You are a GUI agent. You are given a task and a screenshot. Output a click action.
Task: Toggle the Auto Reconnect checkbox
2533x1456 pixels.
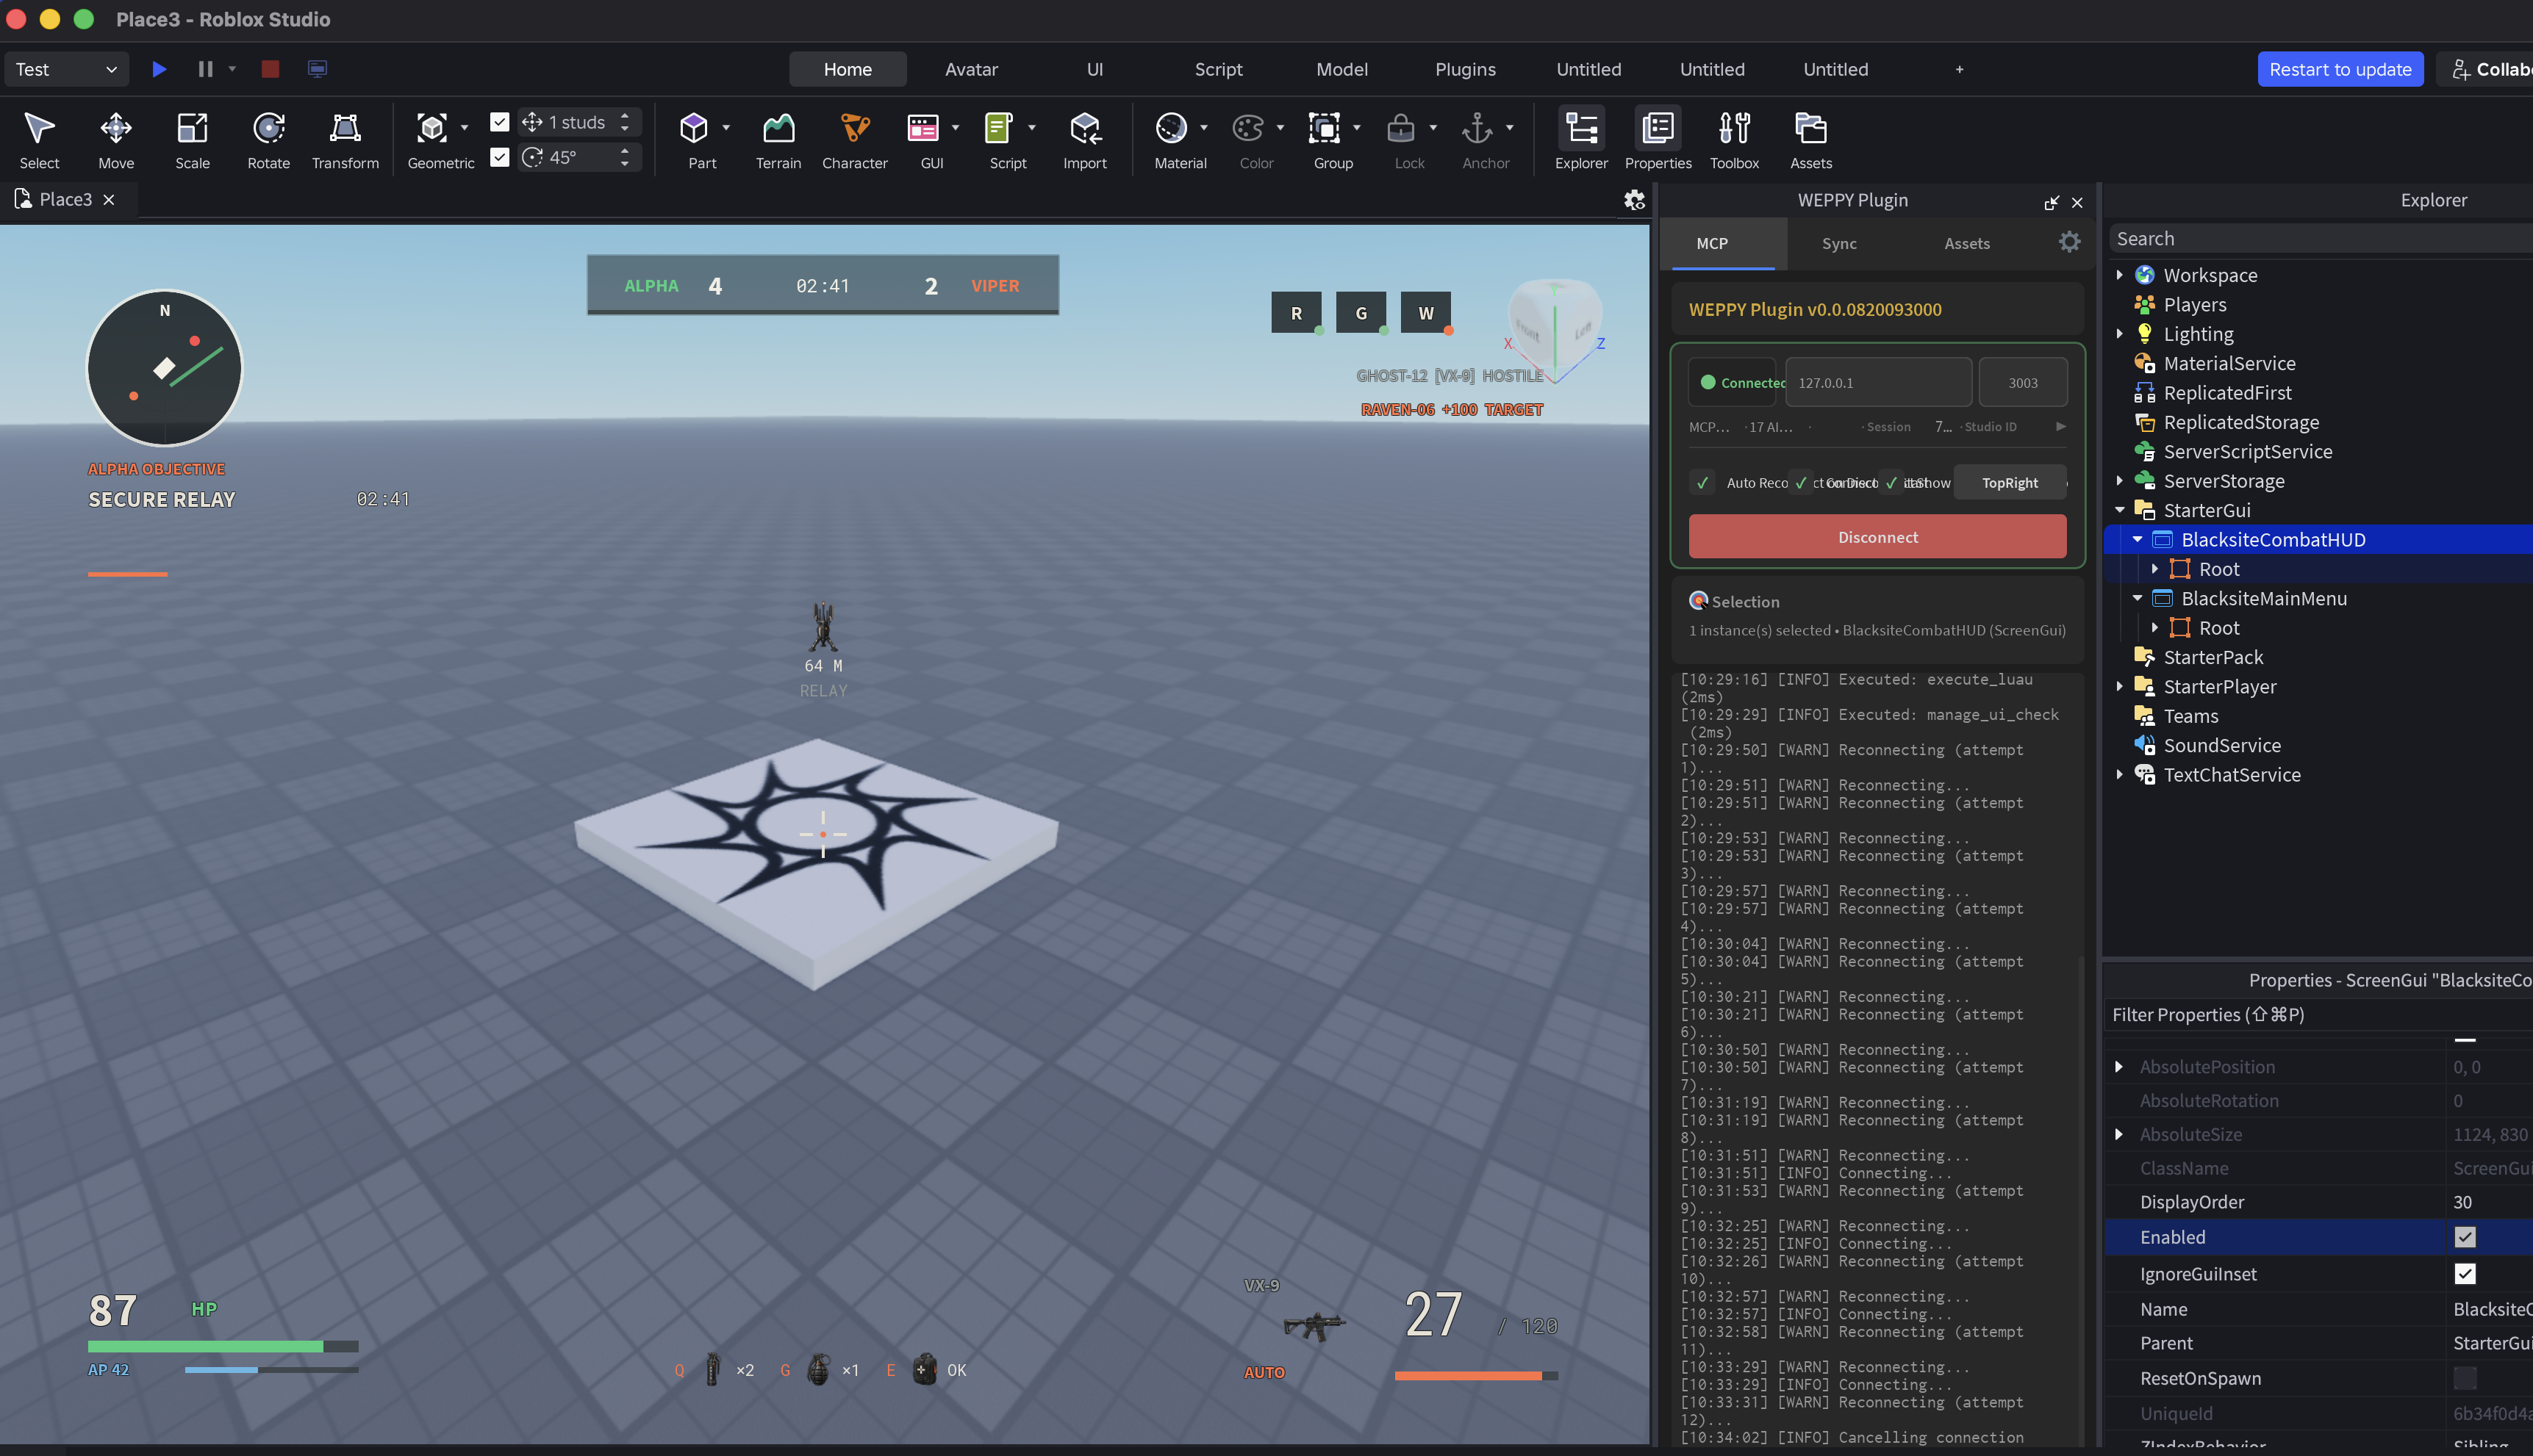pyautogui.click(x=1702, y=482)
